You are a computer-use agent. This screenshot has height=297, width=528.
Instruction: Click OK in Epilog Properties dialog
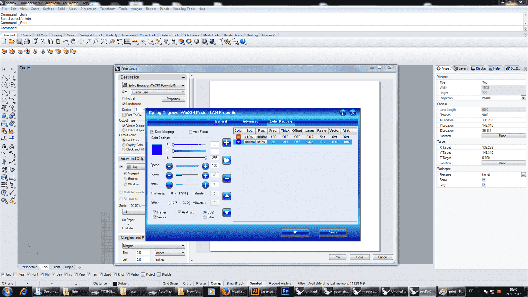coord(295,233)
